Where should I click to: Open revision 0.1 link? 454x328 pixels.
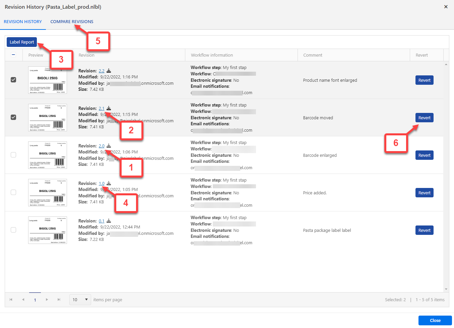click(102, 221)
